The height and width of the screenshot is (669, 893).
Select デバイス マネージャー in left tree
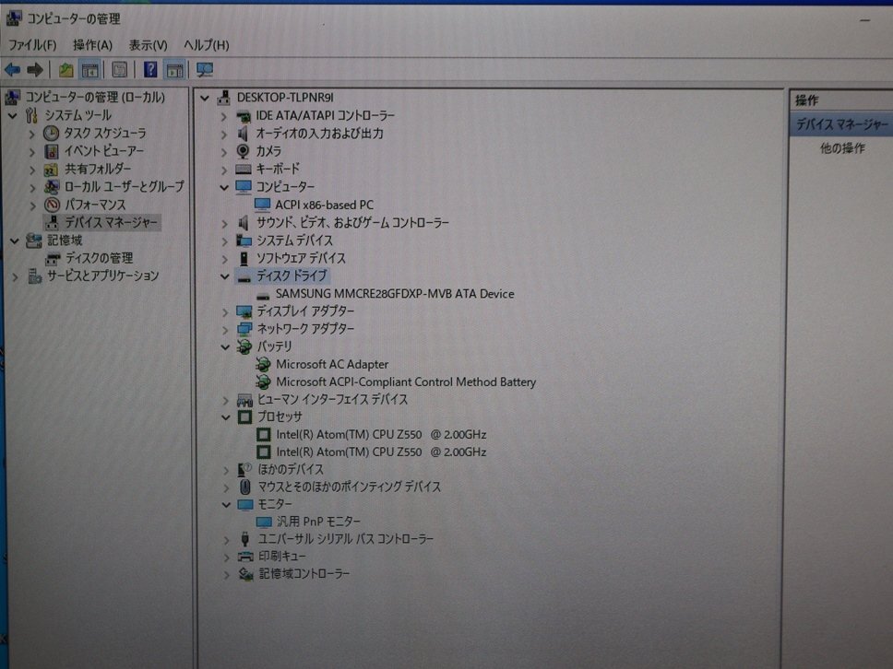(x=111, y=222)
